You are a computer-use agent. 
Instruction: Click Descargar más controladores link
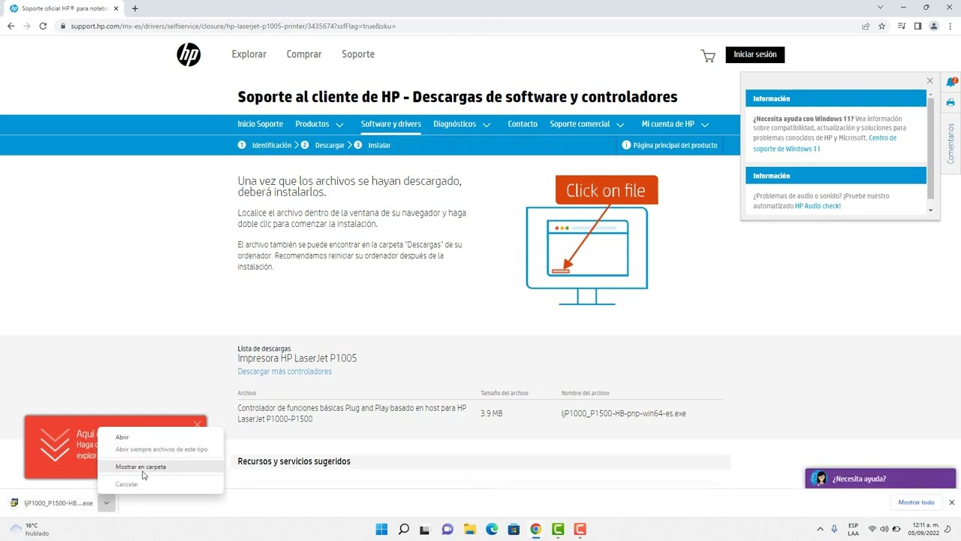point(285,371)
